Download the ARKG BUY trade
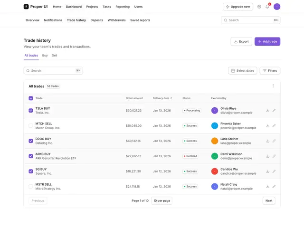The height and width of the screenshot is (228, 304). point(267,156)
